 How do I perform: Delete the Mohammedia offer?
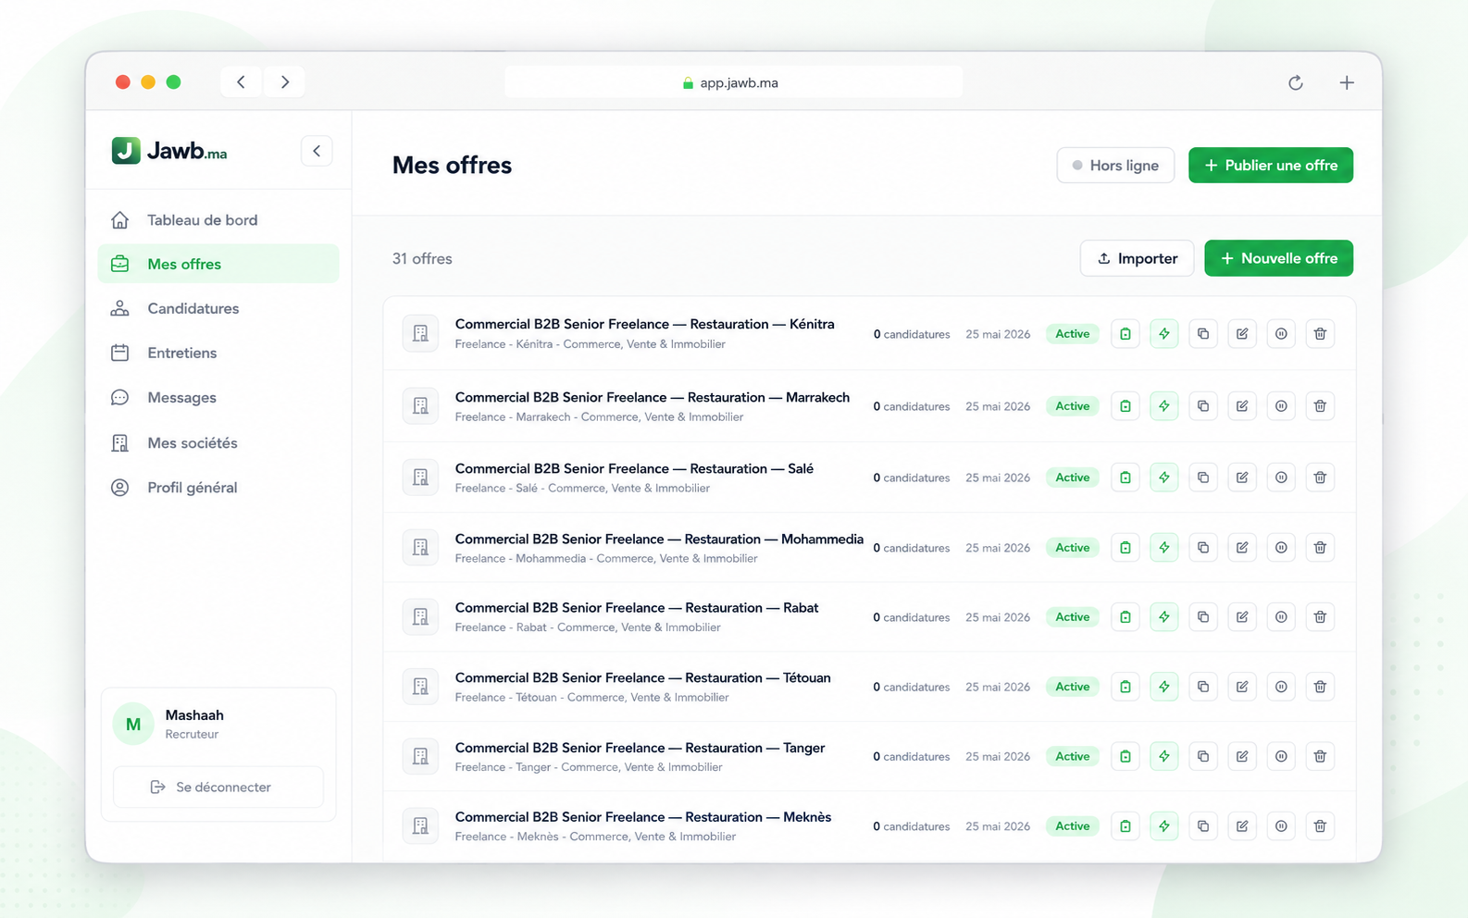[x=1320, y=548]
